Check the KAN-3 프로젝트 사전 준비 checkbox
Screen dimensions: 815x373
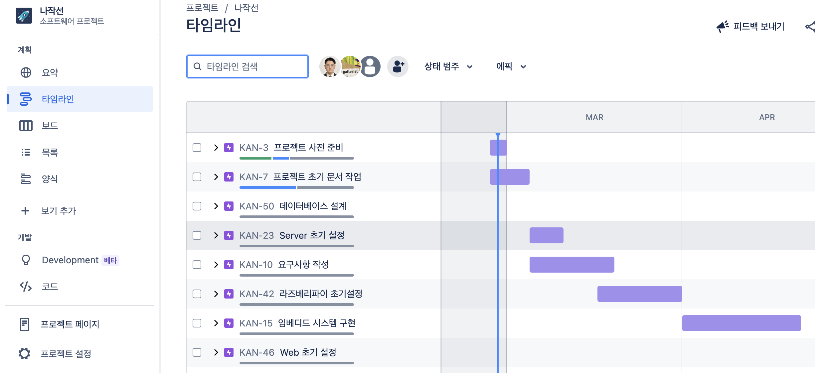tap(197, 148)
